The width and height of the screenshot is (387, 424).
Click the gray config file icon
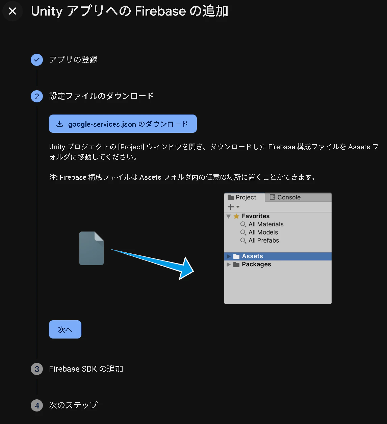tap(92, 248)
